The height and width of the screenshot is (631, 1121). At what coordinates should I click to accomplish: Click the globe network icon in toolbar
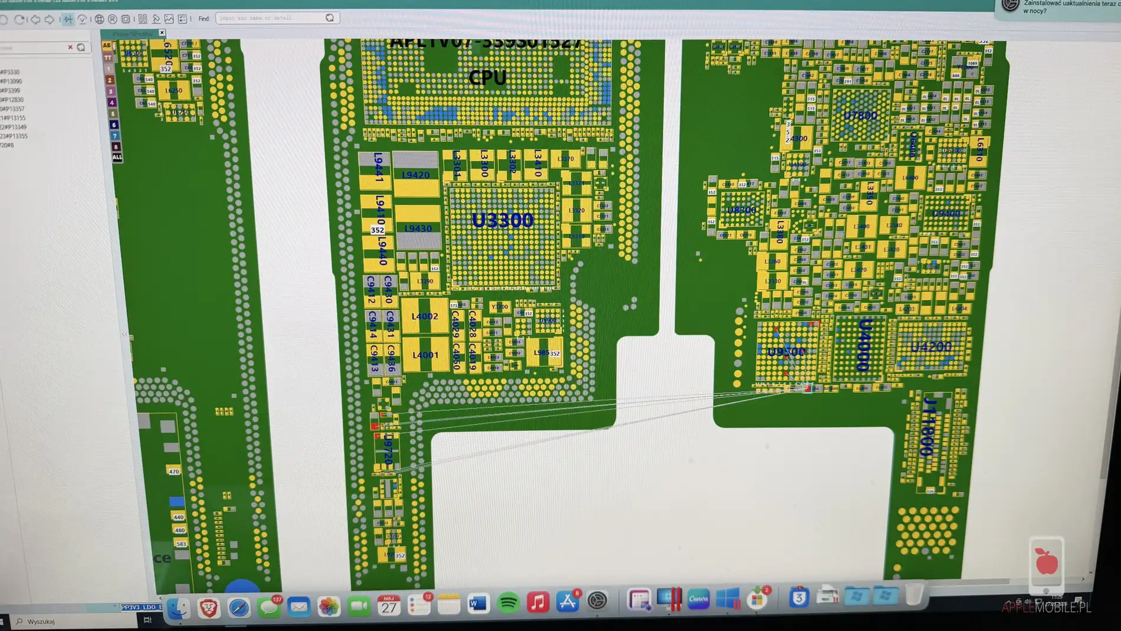click(x=99, y=19)
